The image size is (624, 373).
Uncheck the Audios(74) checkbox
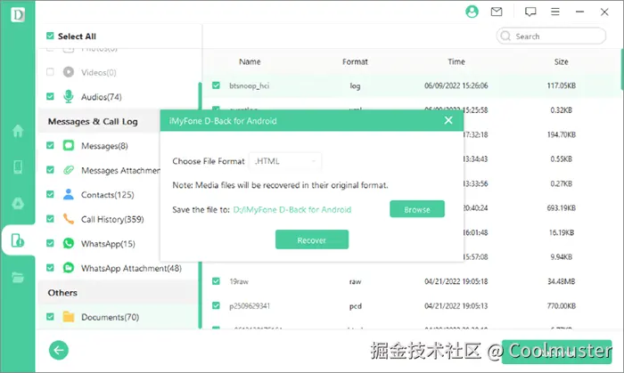point(50,96)
